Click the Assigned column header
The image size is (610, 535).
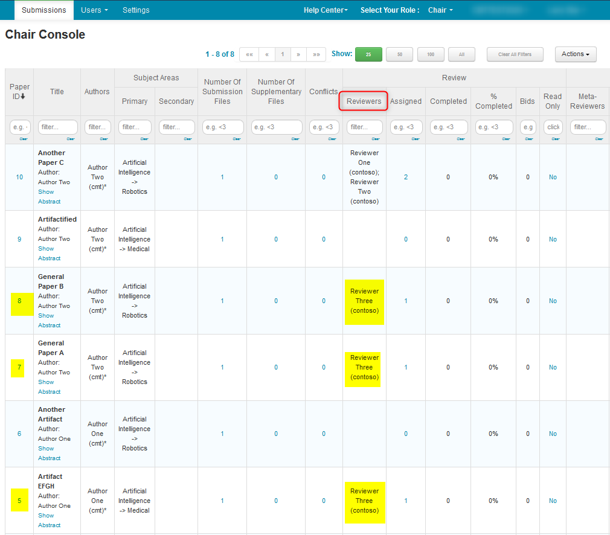406,101
